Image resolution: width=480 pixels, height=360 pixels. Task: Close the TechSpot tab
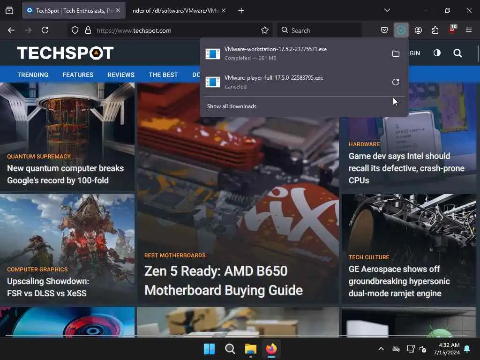tap(118, 10)
